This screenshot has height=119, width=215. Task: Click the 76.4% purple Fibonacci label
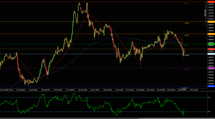click(187, 70)
